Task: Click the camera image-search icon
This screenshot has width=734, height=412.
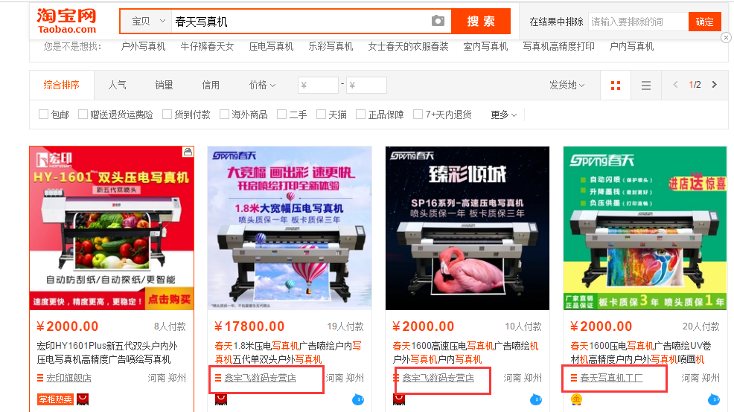Action: 438,21
